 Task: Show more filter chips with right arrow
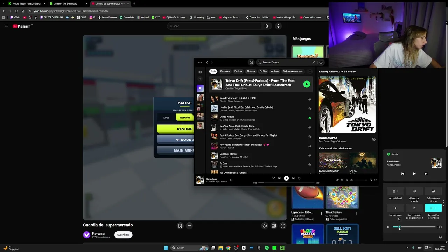pos(310,71)
